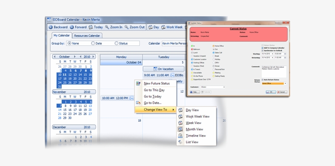The width and height of the screenshot is (335, 166).
Task: Choose the Bathroom status option
Action: (x=192, y=49)
